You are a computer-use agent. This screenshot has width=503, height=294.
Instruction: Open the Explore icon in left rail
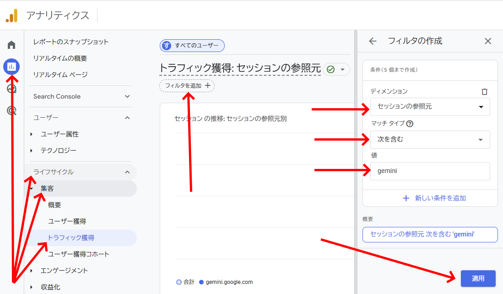pyautogui.click(x=11, y=89)
